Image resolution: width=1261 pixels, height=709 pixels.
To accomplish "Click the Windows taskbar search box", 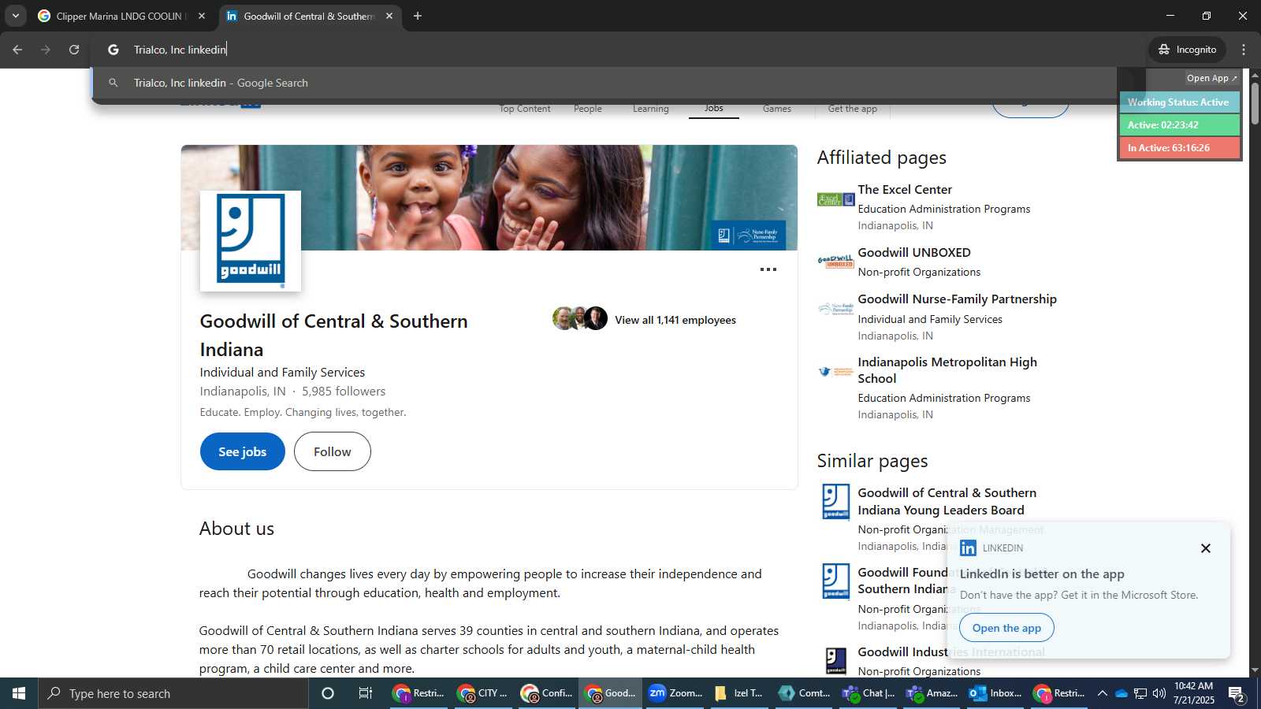I will (173, 693).
